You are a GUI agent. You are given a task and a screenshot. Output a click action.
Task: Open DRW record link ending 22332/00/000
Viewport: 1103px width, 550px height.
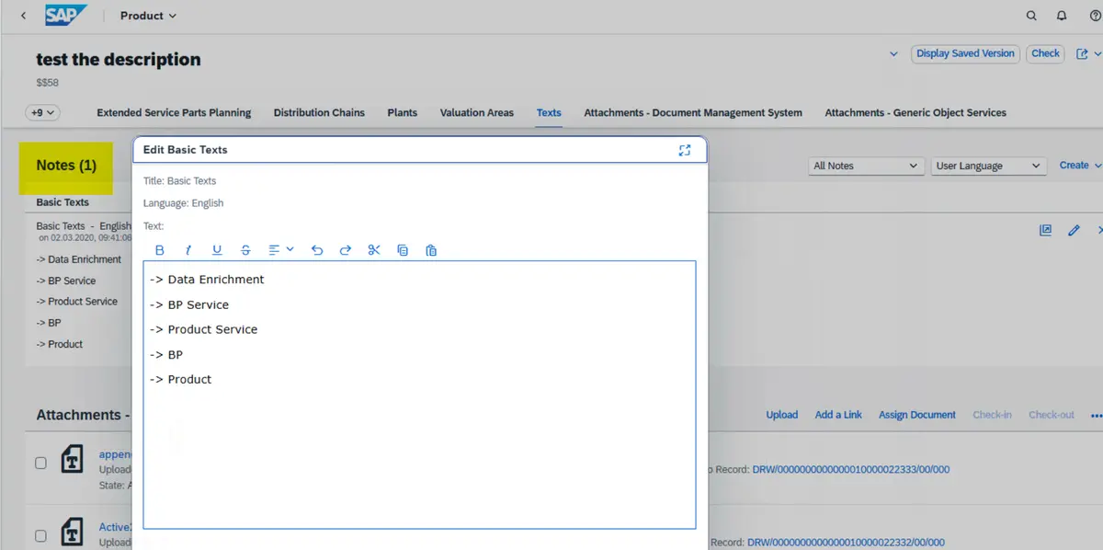click(846, 543)
